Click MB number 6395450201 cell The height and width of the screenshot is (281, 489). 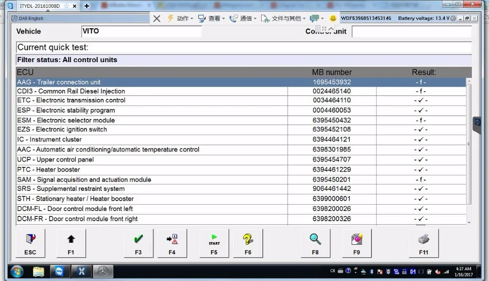click(x=332, y=180)
